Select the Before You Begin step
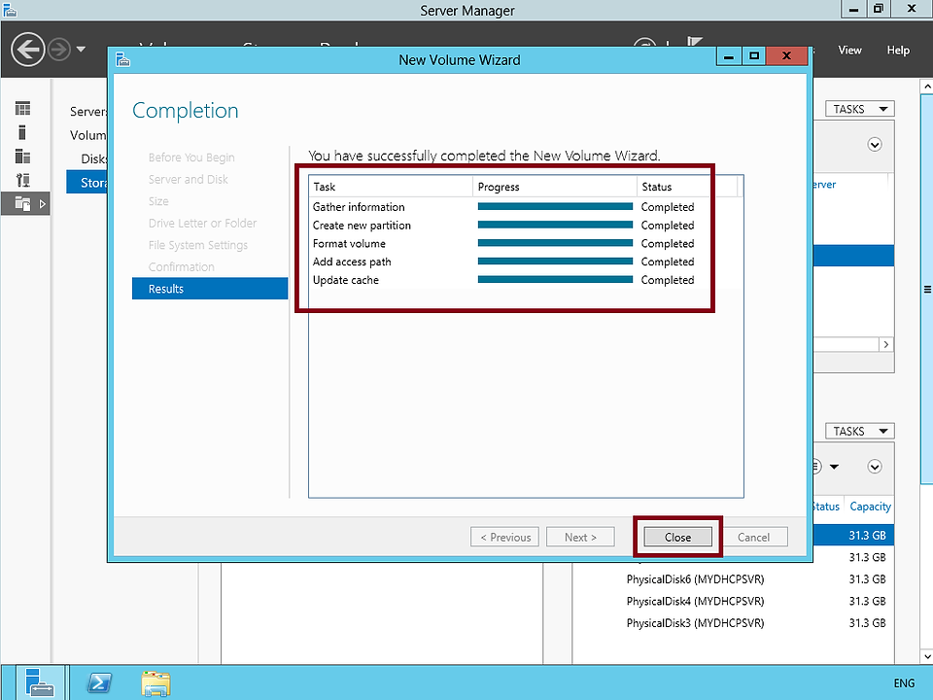 point(191,157)
